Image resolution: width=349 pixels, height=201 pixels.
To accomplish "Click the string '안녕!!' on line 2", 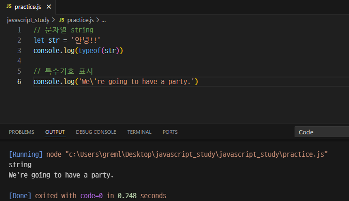I will tap(86, 40).
